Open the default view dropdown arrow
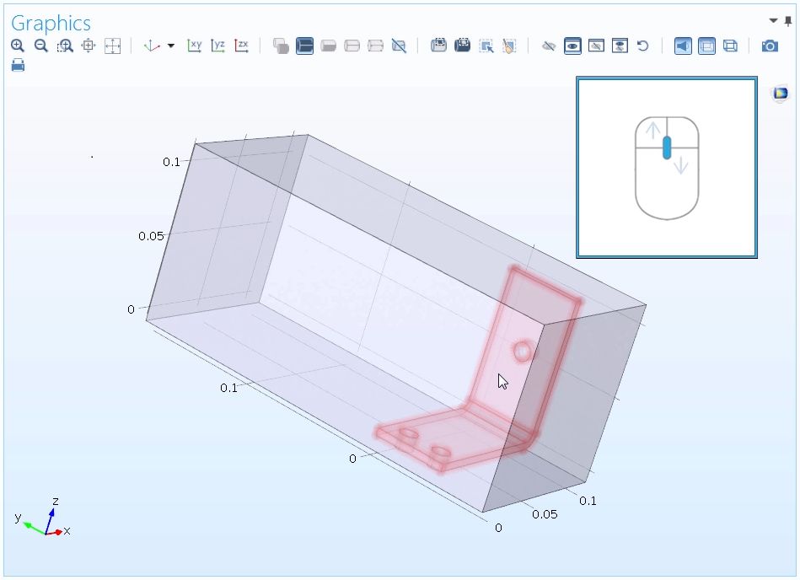 pos(171,46)
